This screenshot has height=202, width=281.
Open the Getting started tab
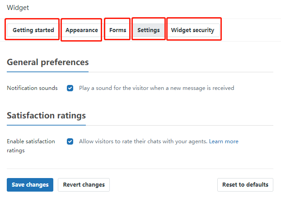pyautogui.click(x=33, y=30)
